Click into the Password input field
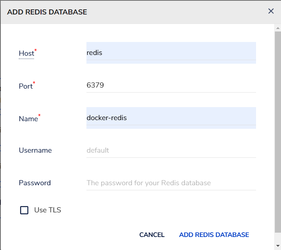 171,183
